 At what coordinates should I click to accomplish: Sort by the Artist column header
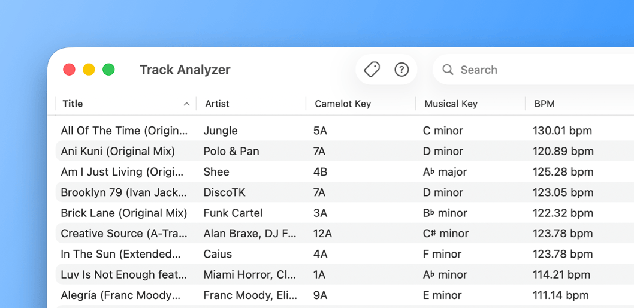pyautogui.click(x=217, y=104)
